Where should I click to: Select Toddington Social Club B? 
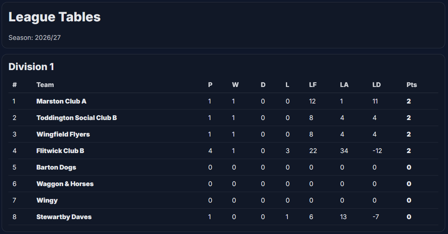(x=76, y=118)
